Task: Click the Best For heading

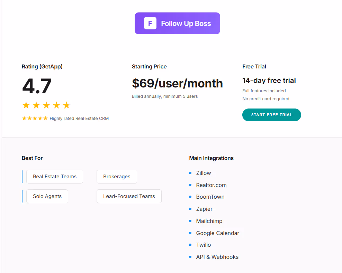Action: click(32, 158)
